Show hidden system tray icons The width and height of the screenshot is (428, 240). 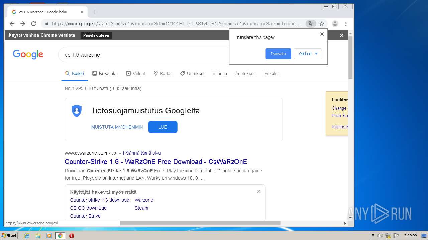373,236
